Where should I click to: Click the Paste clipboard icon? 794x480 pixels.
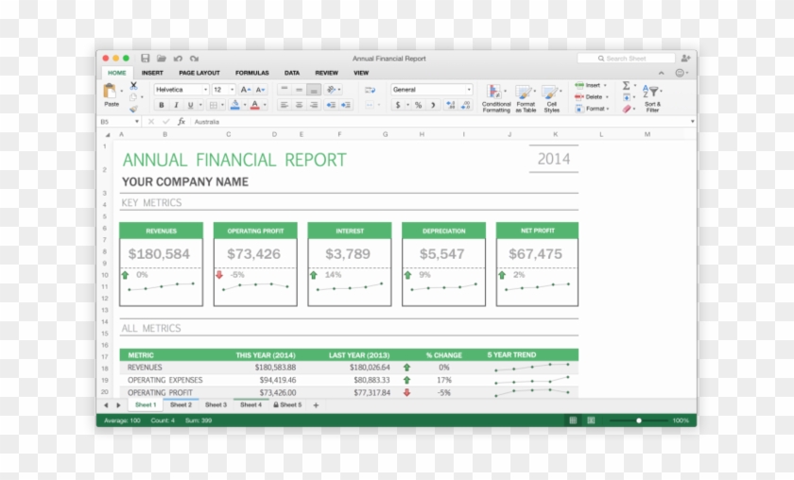coord(112,94)
